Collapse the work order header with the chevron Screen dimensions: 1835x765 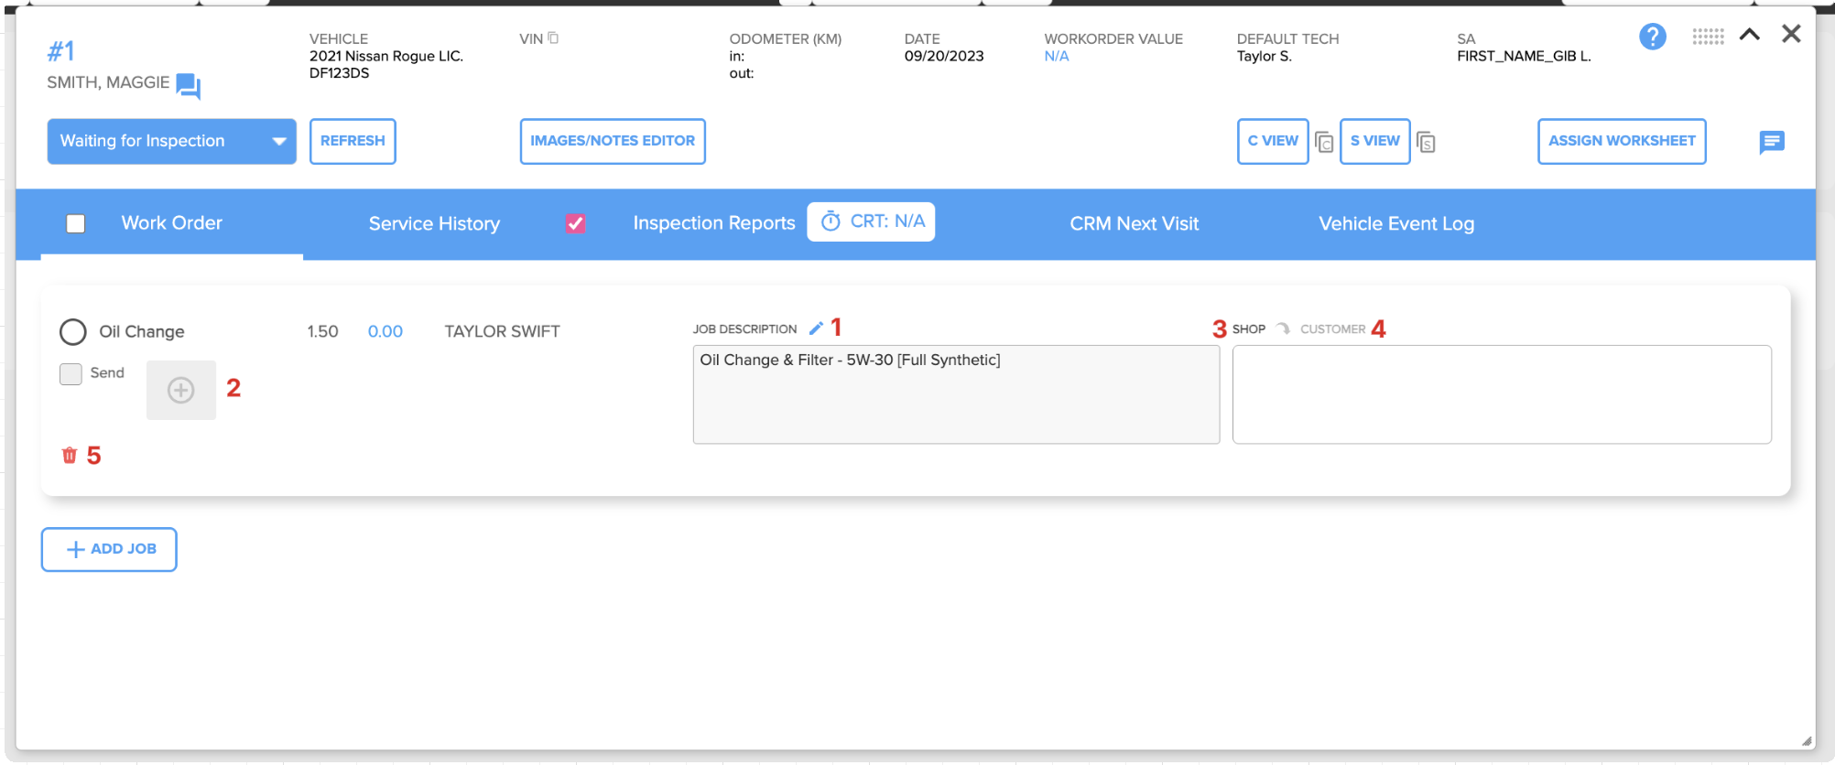pyautogui.click(x=1750, y=35)
